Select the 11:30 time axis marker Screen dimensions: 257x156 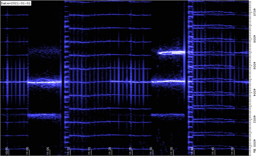pos(151,150)
